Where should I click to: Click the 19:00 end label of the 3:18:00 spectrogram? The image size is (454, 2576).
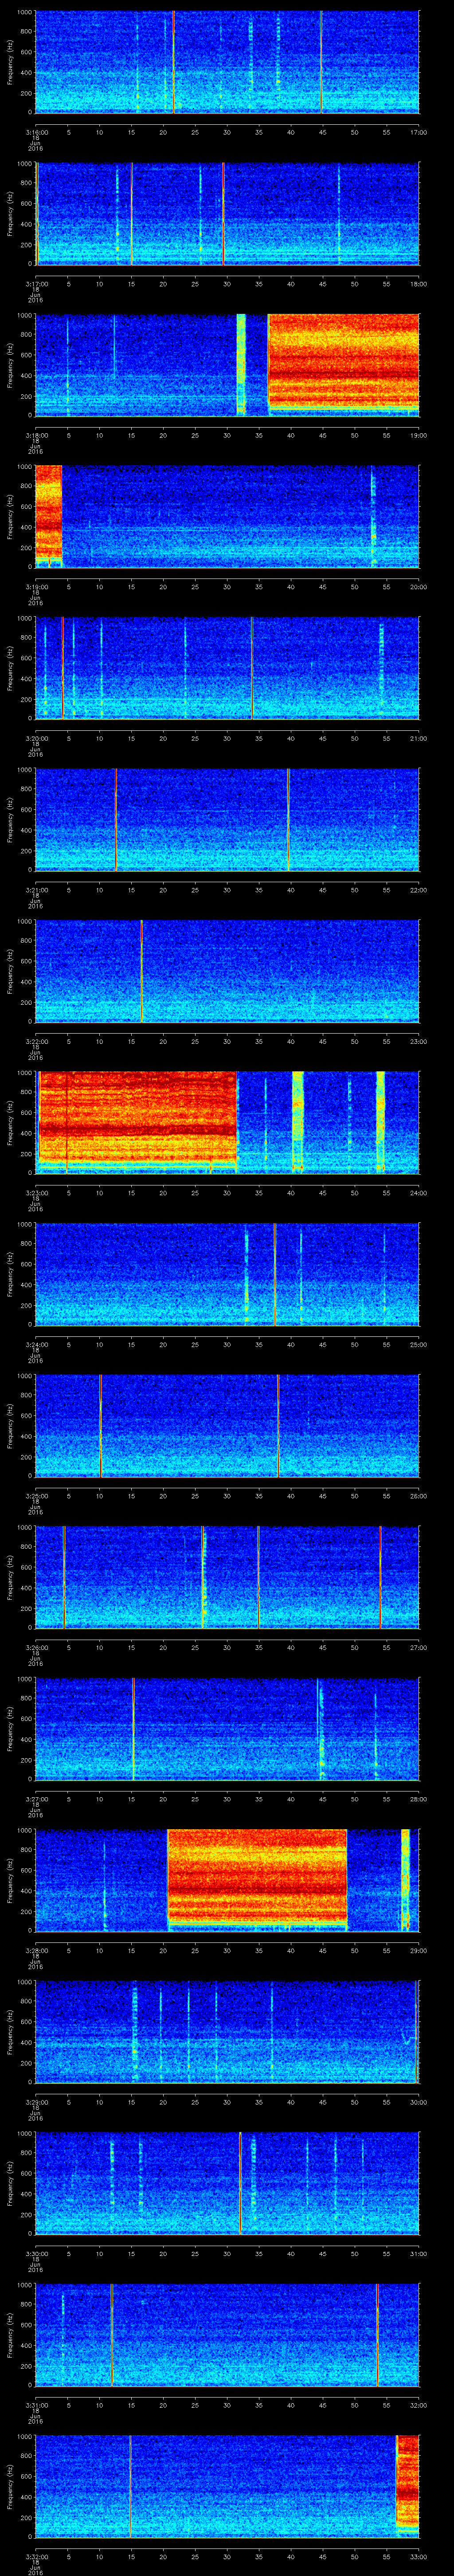(x=418, y=435)
